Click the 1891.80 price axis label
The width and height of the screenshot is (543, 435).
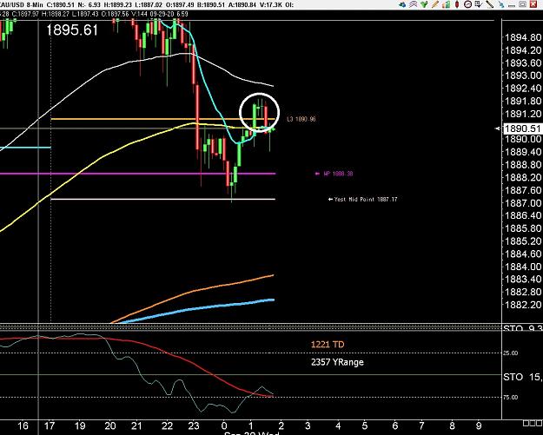click(523, 101)
